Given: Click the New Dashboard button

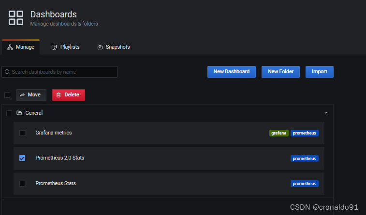Looking at the screenshot, I should pos(231,72).
